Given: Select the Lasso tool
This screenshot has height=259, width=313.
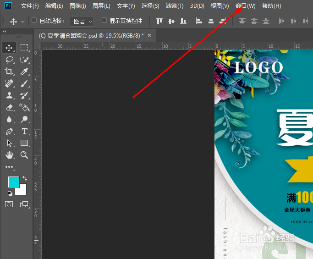Looking at the screenshot, I should (9, 60).
